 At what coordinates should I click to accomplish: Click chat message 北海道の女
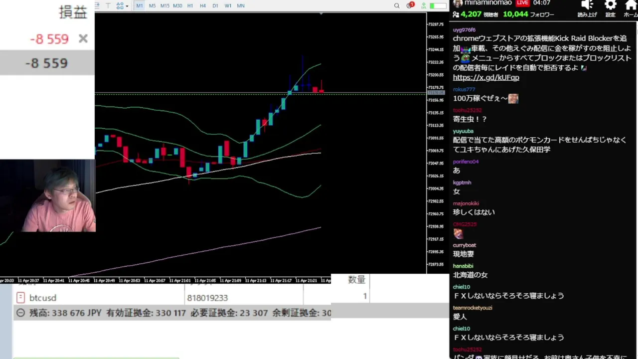[x=470, y=275]
